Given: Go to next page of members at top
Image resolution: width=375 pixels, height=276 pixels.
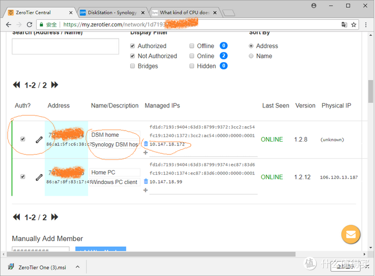Looking at the screenshot, I should tap(55, 85).
